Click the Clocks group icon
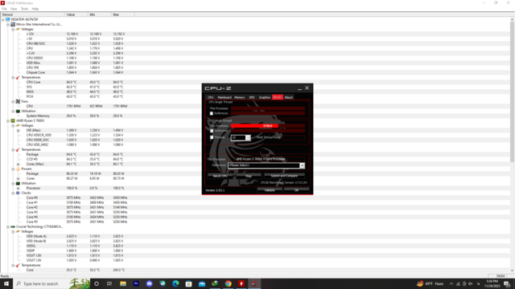The height and width of the screenshot is (289, 515). 18,193
